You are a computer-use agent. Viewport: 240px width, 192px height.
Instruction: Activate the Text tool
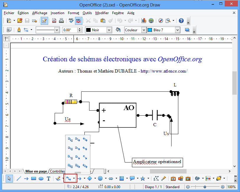(48, 178)
